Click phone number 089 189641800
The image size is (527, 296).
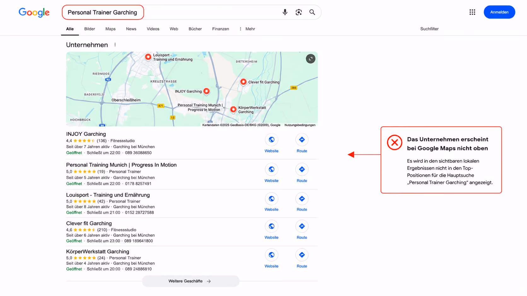(138, 241)
